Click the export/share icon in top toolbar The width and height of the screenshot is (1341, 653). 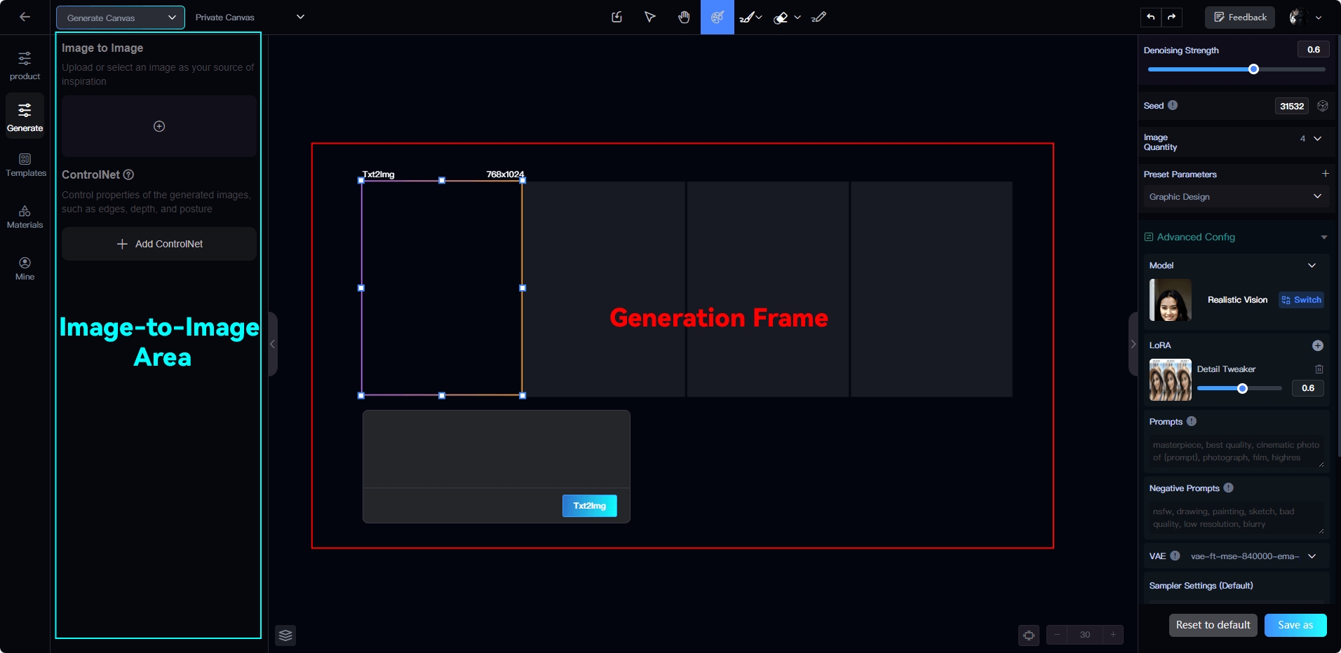tap(617, 18)
